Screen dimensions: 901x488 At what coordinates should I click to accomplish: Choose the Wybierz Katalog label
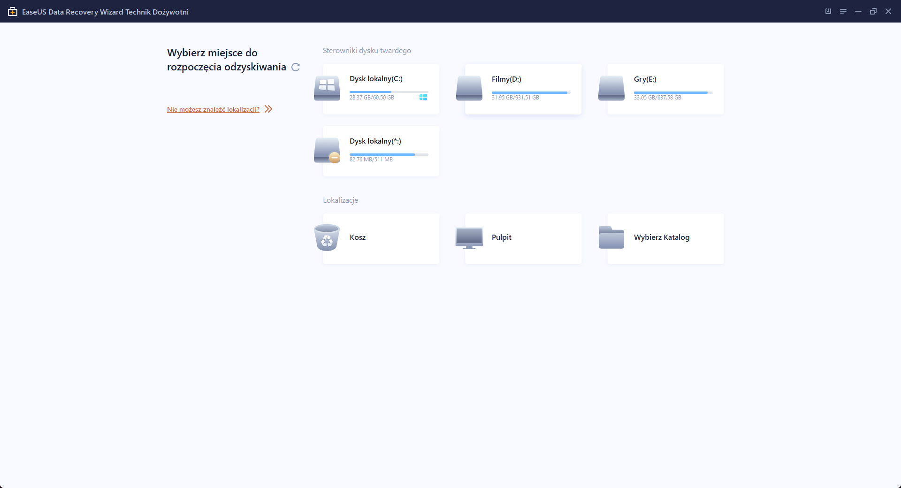coord(662,237)
